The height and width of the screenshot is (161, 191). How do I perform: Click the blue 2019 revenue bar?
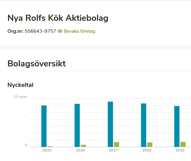click(x=44, y=126)
